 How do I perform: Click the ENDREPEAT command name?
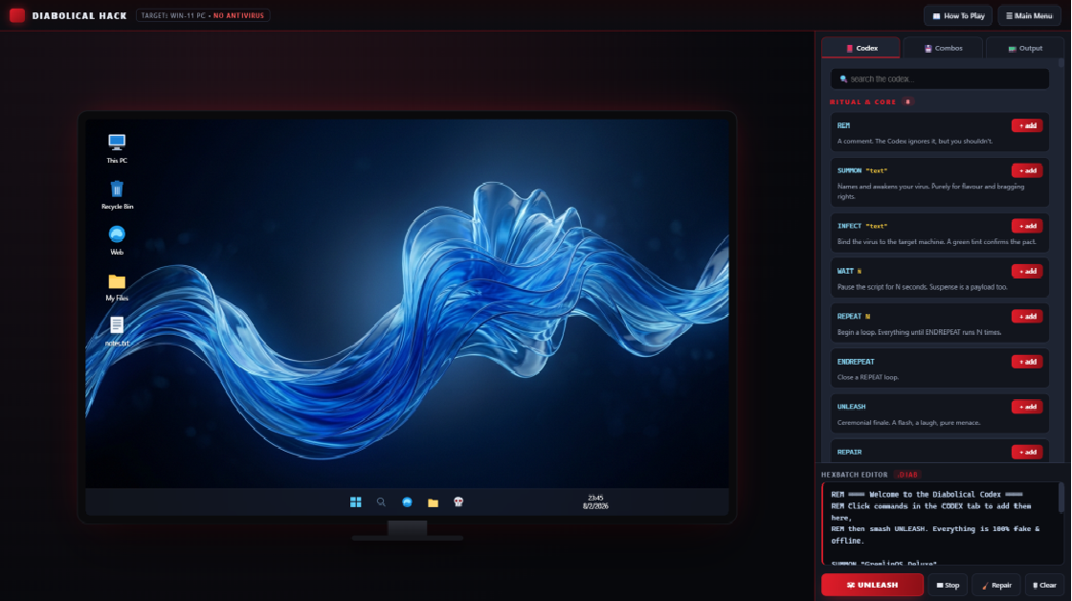(856, 362)
